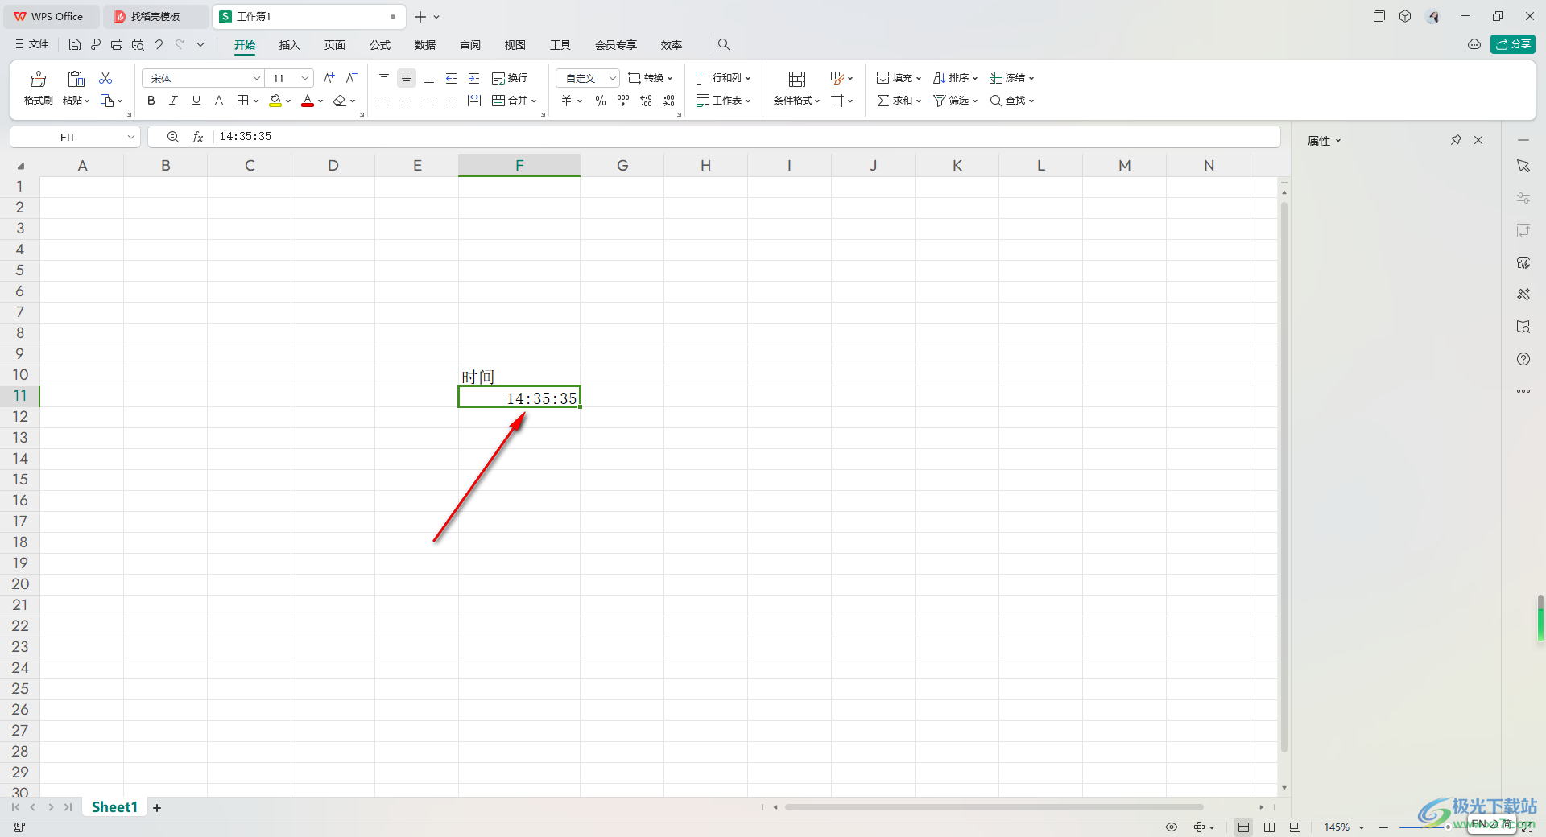
Task: Toggle underline formatting
Action: point(196,101)
